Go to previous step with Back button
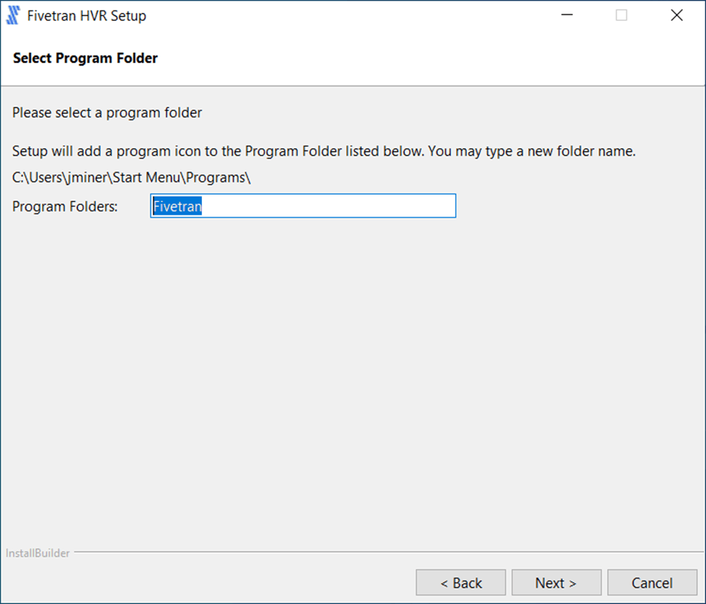The height and width of the screenshot is (604, 706). click(x=461, y=583)
